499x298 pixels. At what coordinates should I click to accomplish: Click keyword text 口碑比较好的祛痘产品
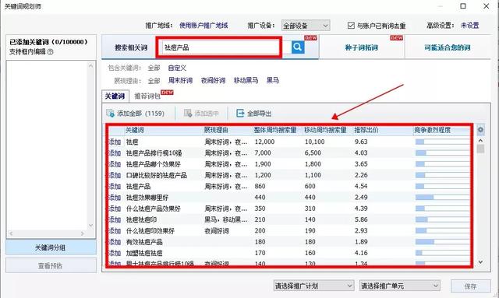point(156,175)
